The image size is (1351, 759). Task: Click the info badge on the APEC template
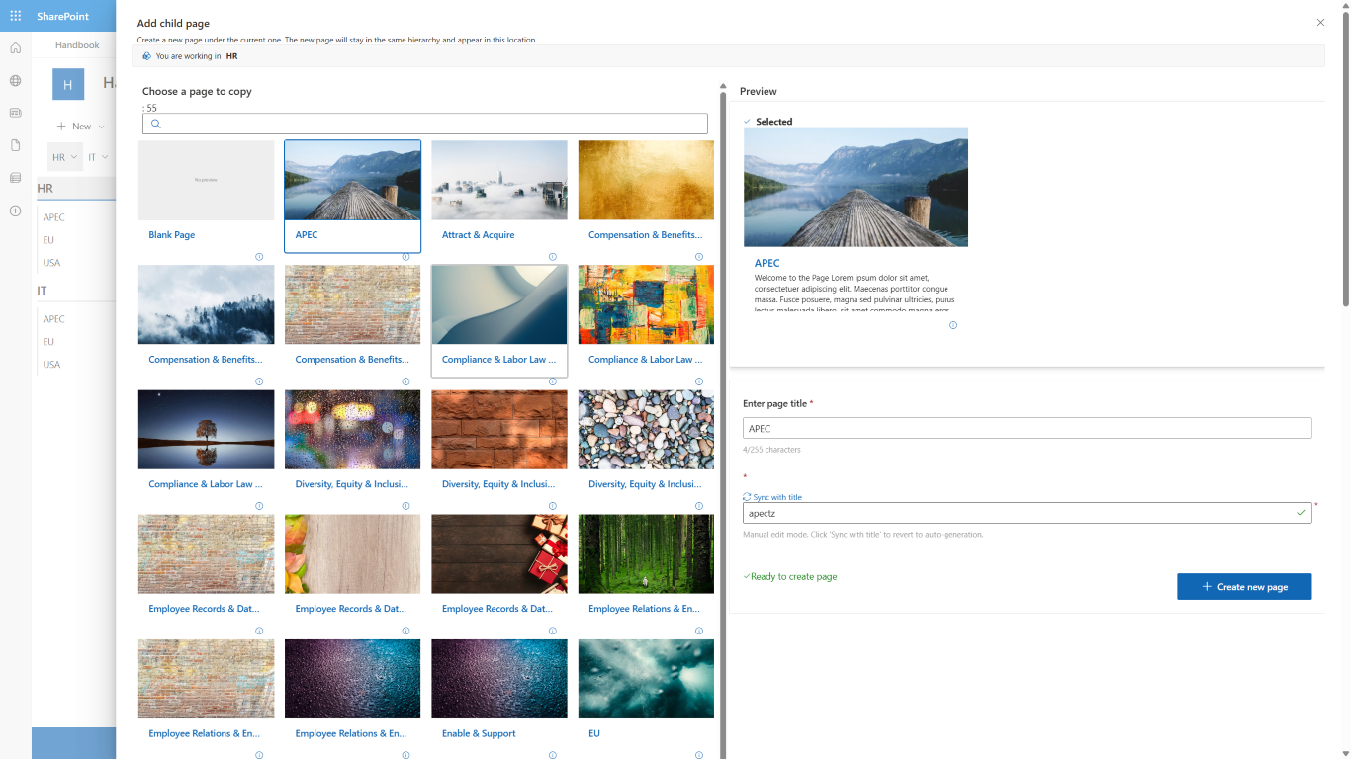[x=405, y=256]
